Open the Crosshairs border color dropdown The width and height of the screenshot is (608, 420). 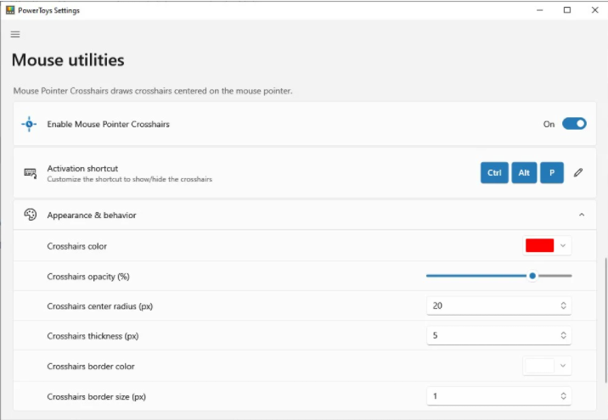pyautogui.click(x=562, y=367)
